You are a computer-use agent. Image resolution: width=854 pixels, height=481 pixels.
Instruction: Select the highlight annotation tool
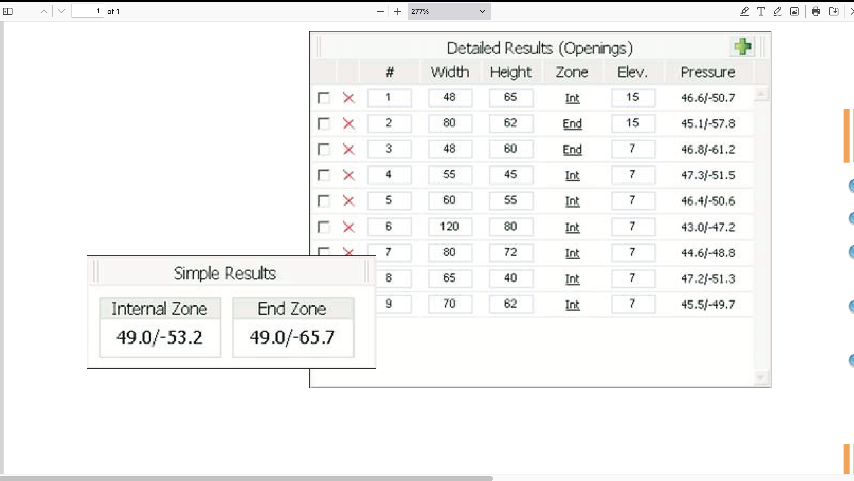click(744, 11)
